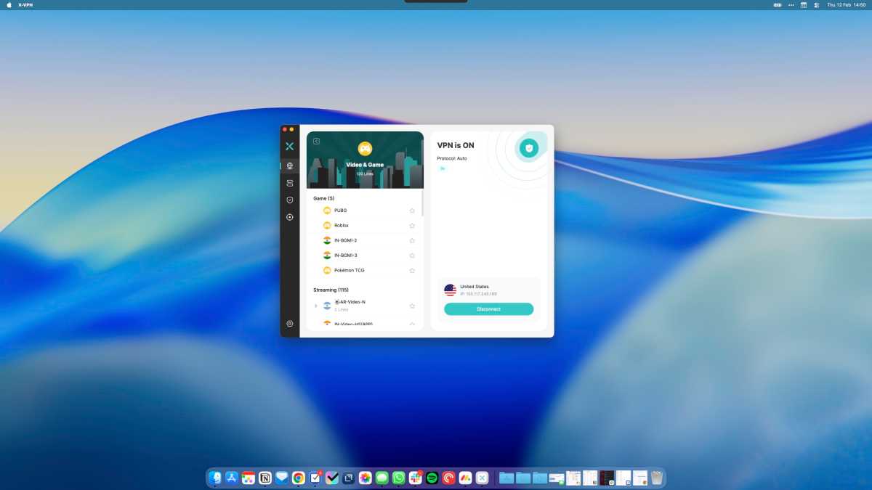This screenshot has height=490, width=872.
Task: Toggle the favorite star for Pokémon TCG
Action: click(x=412, y=271)
